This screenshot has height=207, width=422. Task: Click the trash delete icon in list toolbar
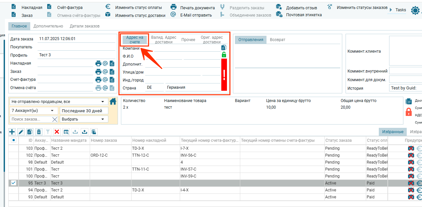39,132
